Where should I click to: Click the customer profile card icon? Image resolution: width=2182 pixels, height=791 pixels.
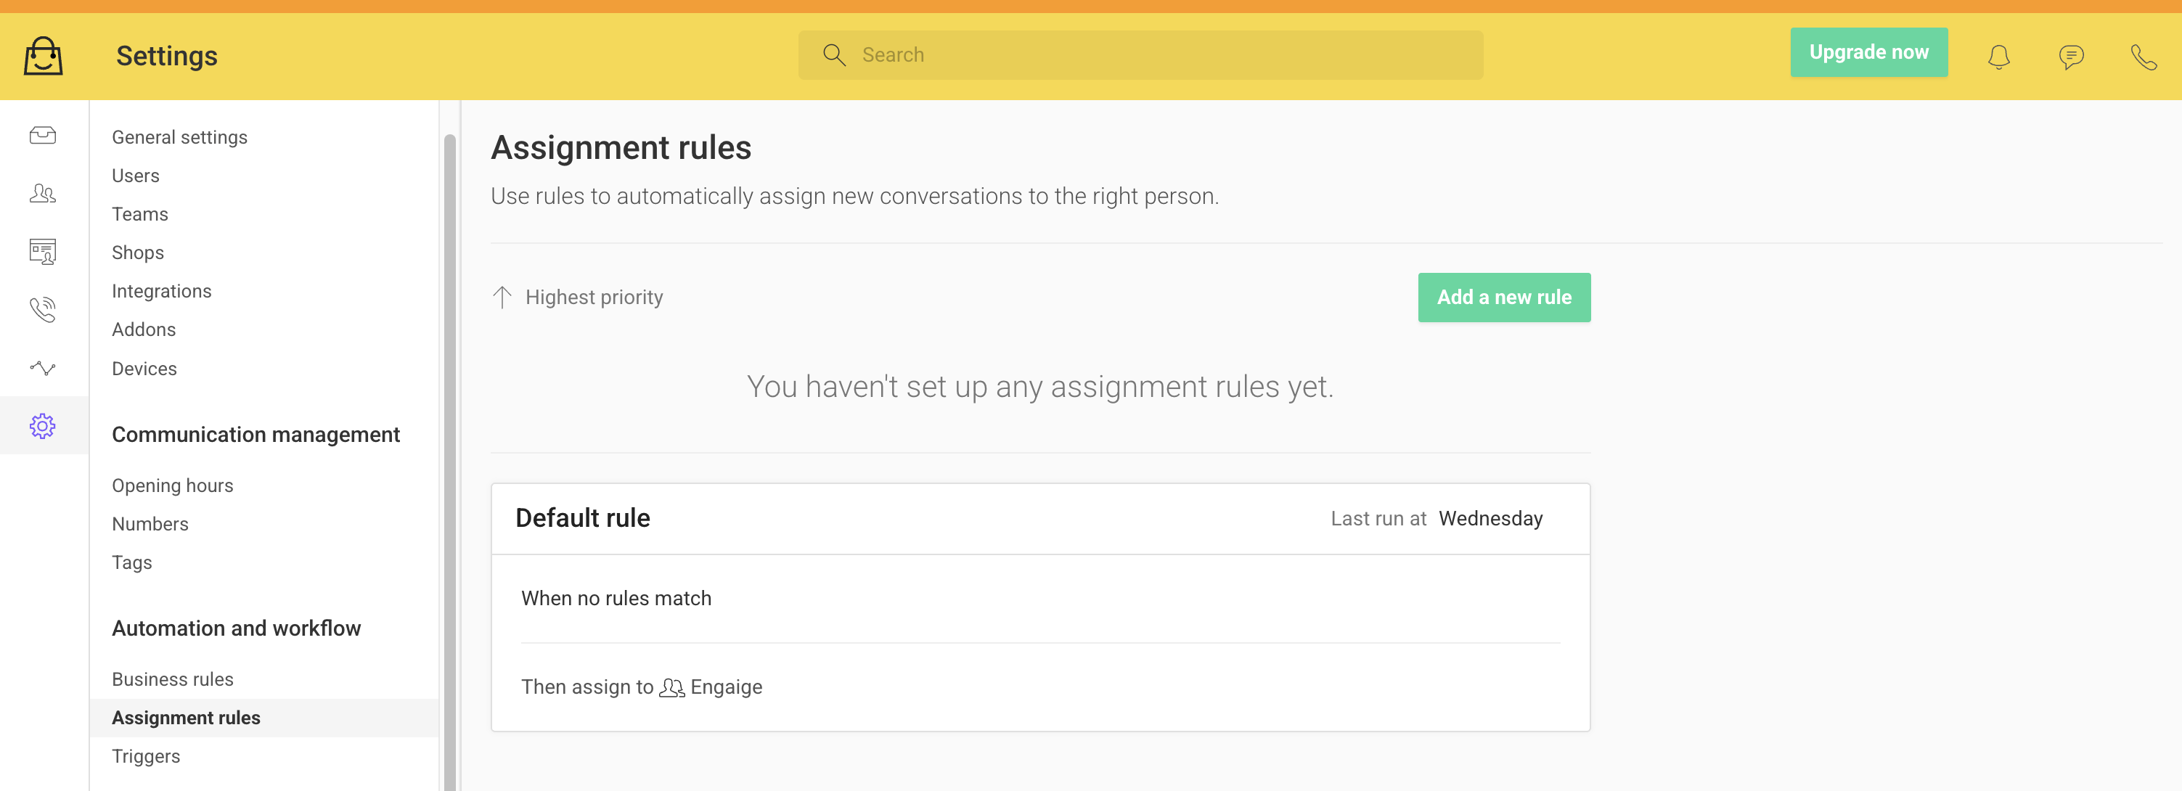pos(42,252)
